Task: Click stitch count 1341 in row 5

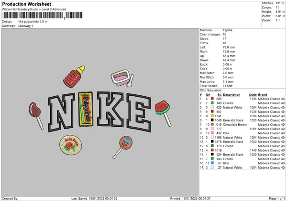Action: pyautogui.click(x=218, y=116)
